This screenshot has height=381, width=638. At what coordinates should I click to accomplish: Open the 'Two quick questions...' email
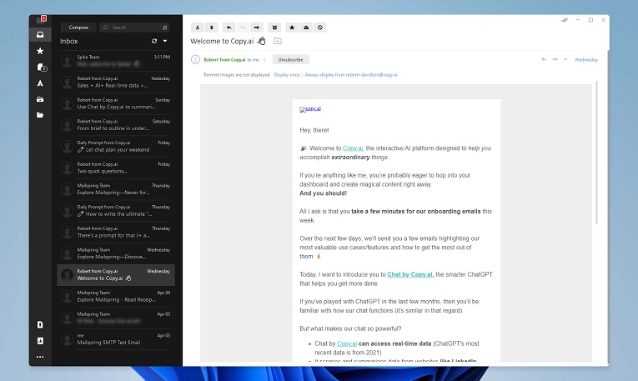coord(116,168)
